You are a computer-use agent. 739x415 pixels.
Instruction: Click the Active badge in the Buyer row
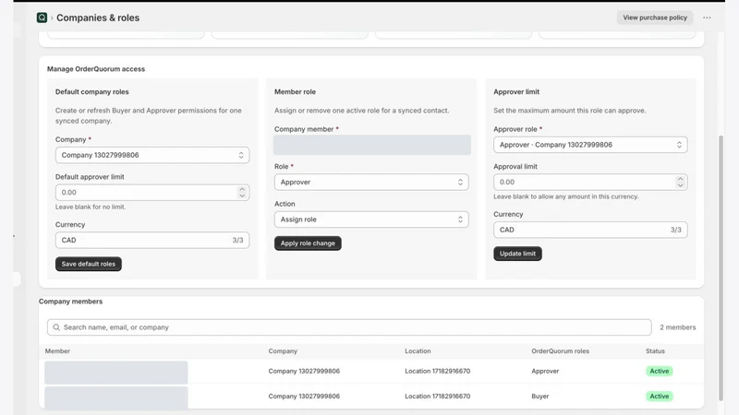pos(659,397)
